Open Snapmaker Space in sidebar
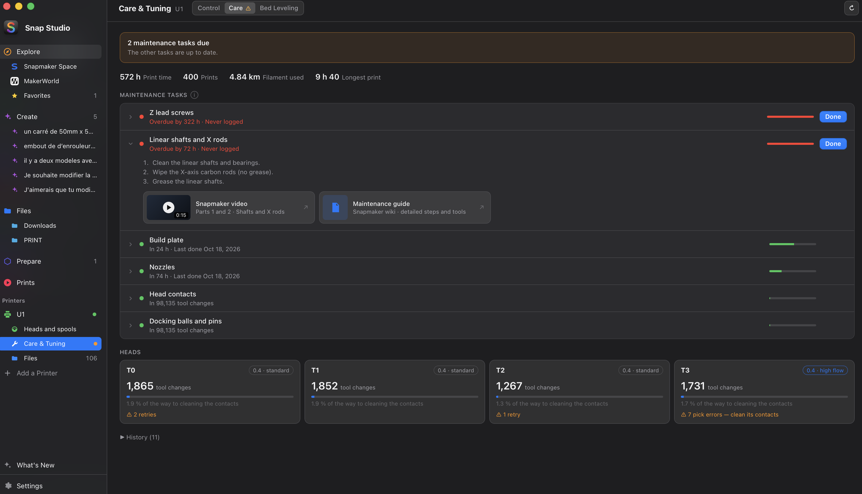Screen dimensions: 862x494 pyautogui.click(x=51, y=66)
